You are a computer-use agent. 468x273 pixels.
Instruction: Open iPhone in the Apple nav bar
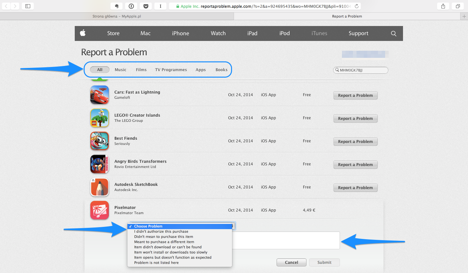tap(180, 33)
